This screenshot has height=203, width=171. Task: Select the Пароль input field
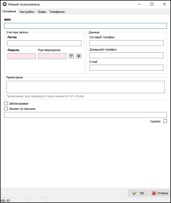coord(22,56)
